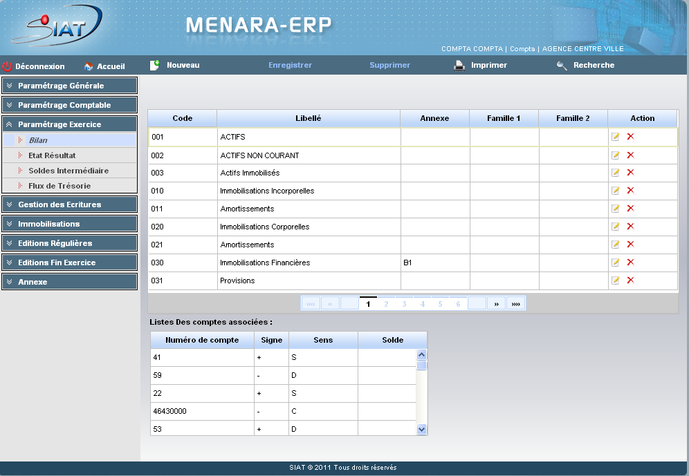Delete row 003 Actifs Immobilisés
The image size is (689, 476).
pyautogui.click(x=631, y=173)
